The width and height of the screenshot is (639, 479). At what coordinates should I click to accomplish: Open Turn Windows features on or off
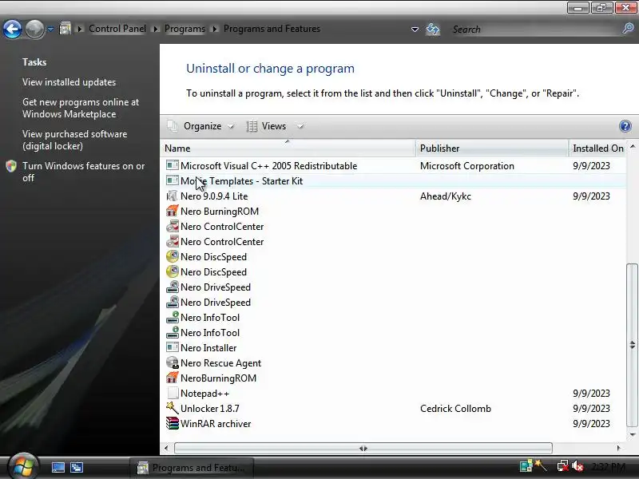pyautogui.click(x=84, y=172)
